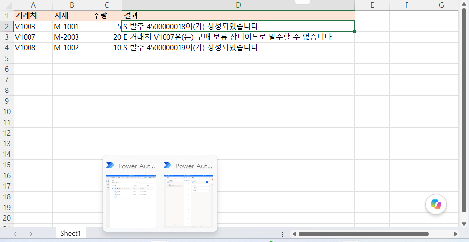
Task: Open second Power Automate window thumbnail
Action: click(x=188, y=201)
